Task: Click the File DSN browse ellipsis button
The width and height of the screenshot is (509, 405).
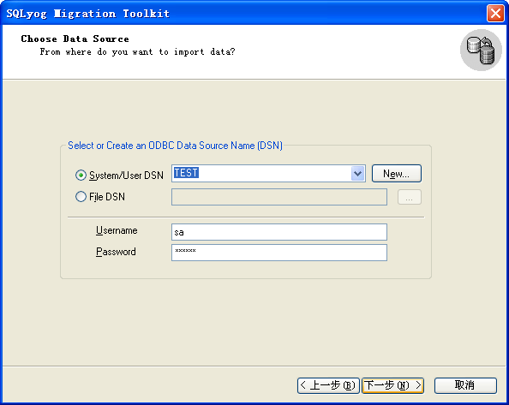Action: pos(410,197)
